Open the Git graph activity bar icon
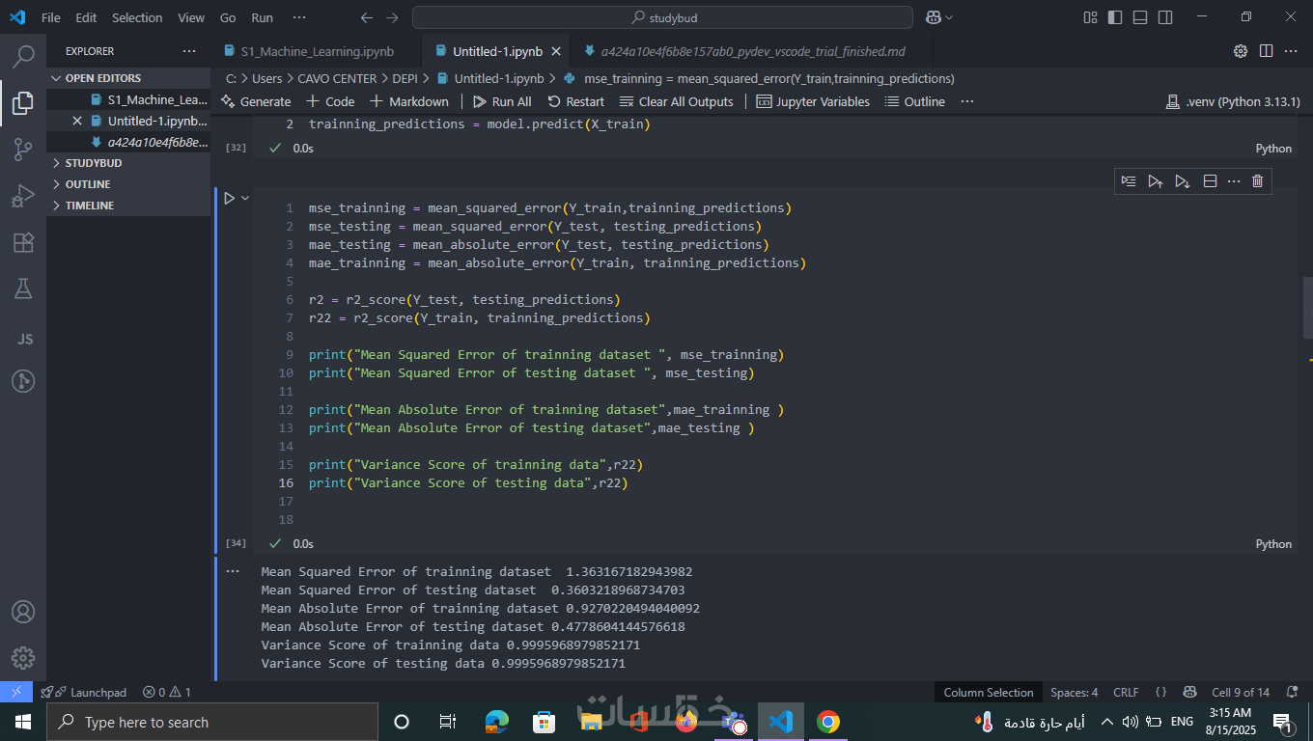1313x741 pixels. (23, 381)
